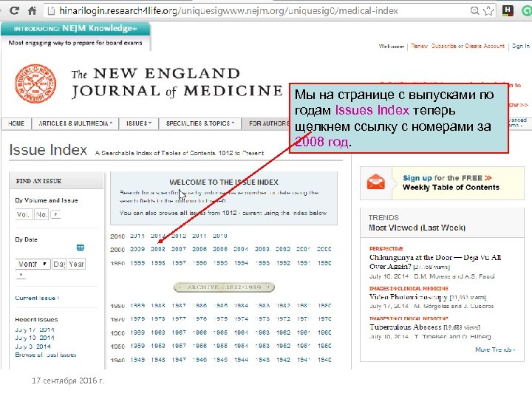Open the 2000 issues link at the row's end
This screenshot has width=532, height=399.
pyautogui.click(x=324, y=249)
